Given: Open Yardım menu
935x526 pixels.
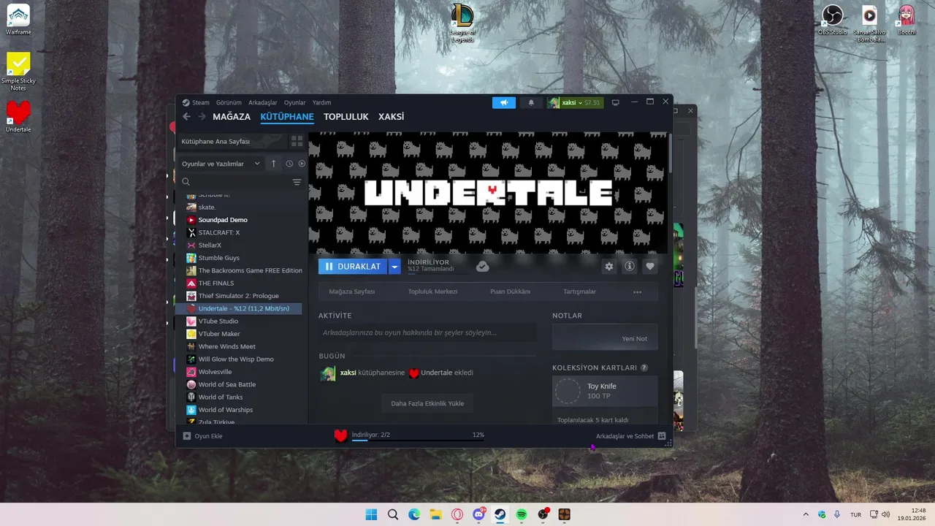Looking at the screenshot, I should tap(321, 102).
